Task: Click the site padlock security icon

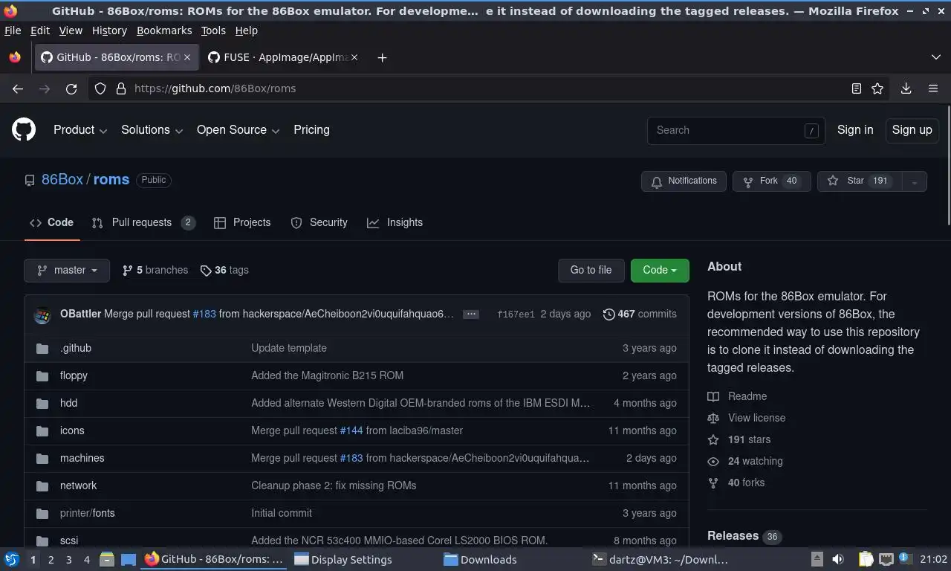Action: tap(121, 88)
